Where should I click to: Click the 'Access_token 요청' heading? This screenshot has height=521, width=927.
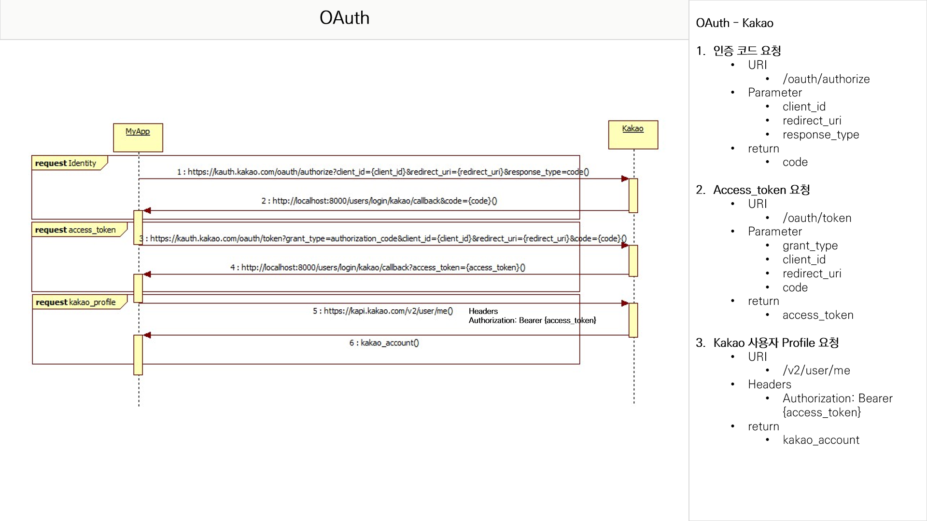click(761, 190)
